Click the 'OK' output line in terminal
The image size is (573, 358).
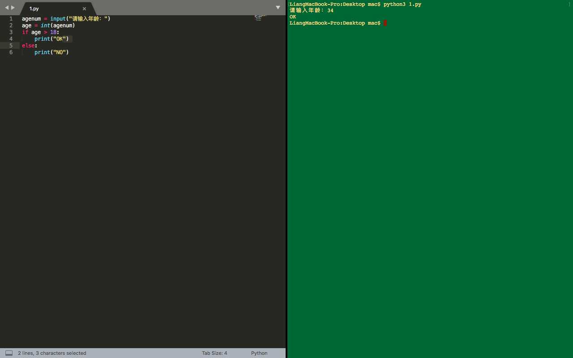pyautogui.click(x=293, y=17)
